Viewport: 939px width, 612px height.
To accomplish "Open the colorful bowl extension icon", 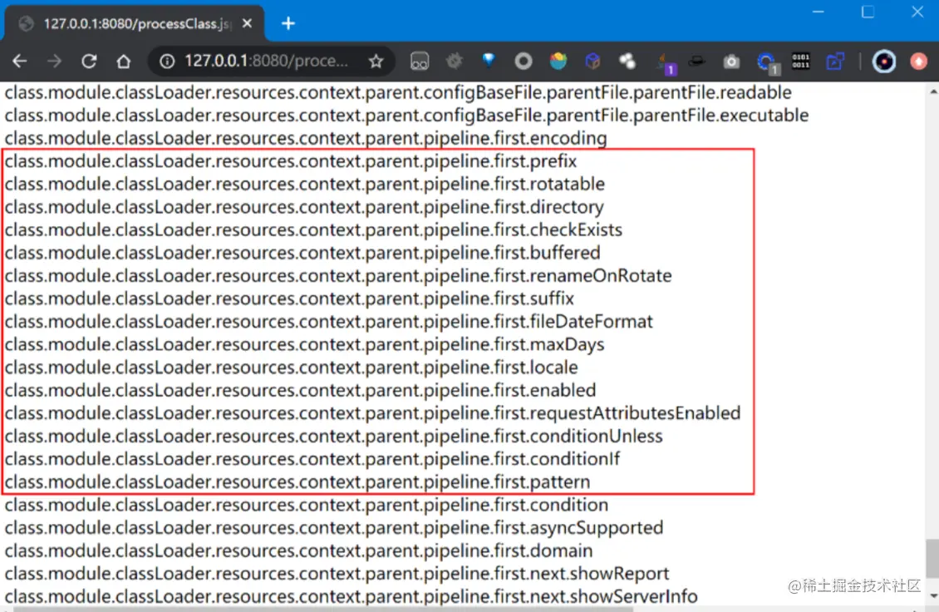I will 558,62.
